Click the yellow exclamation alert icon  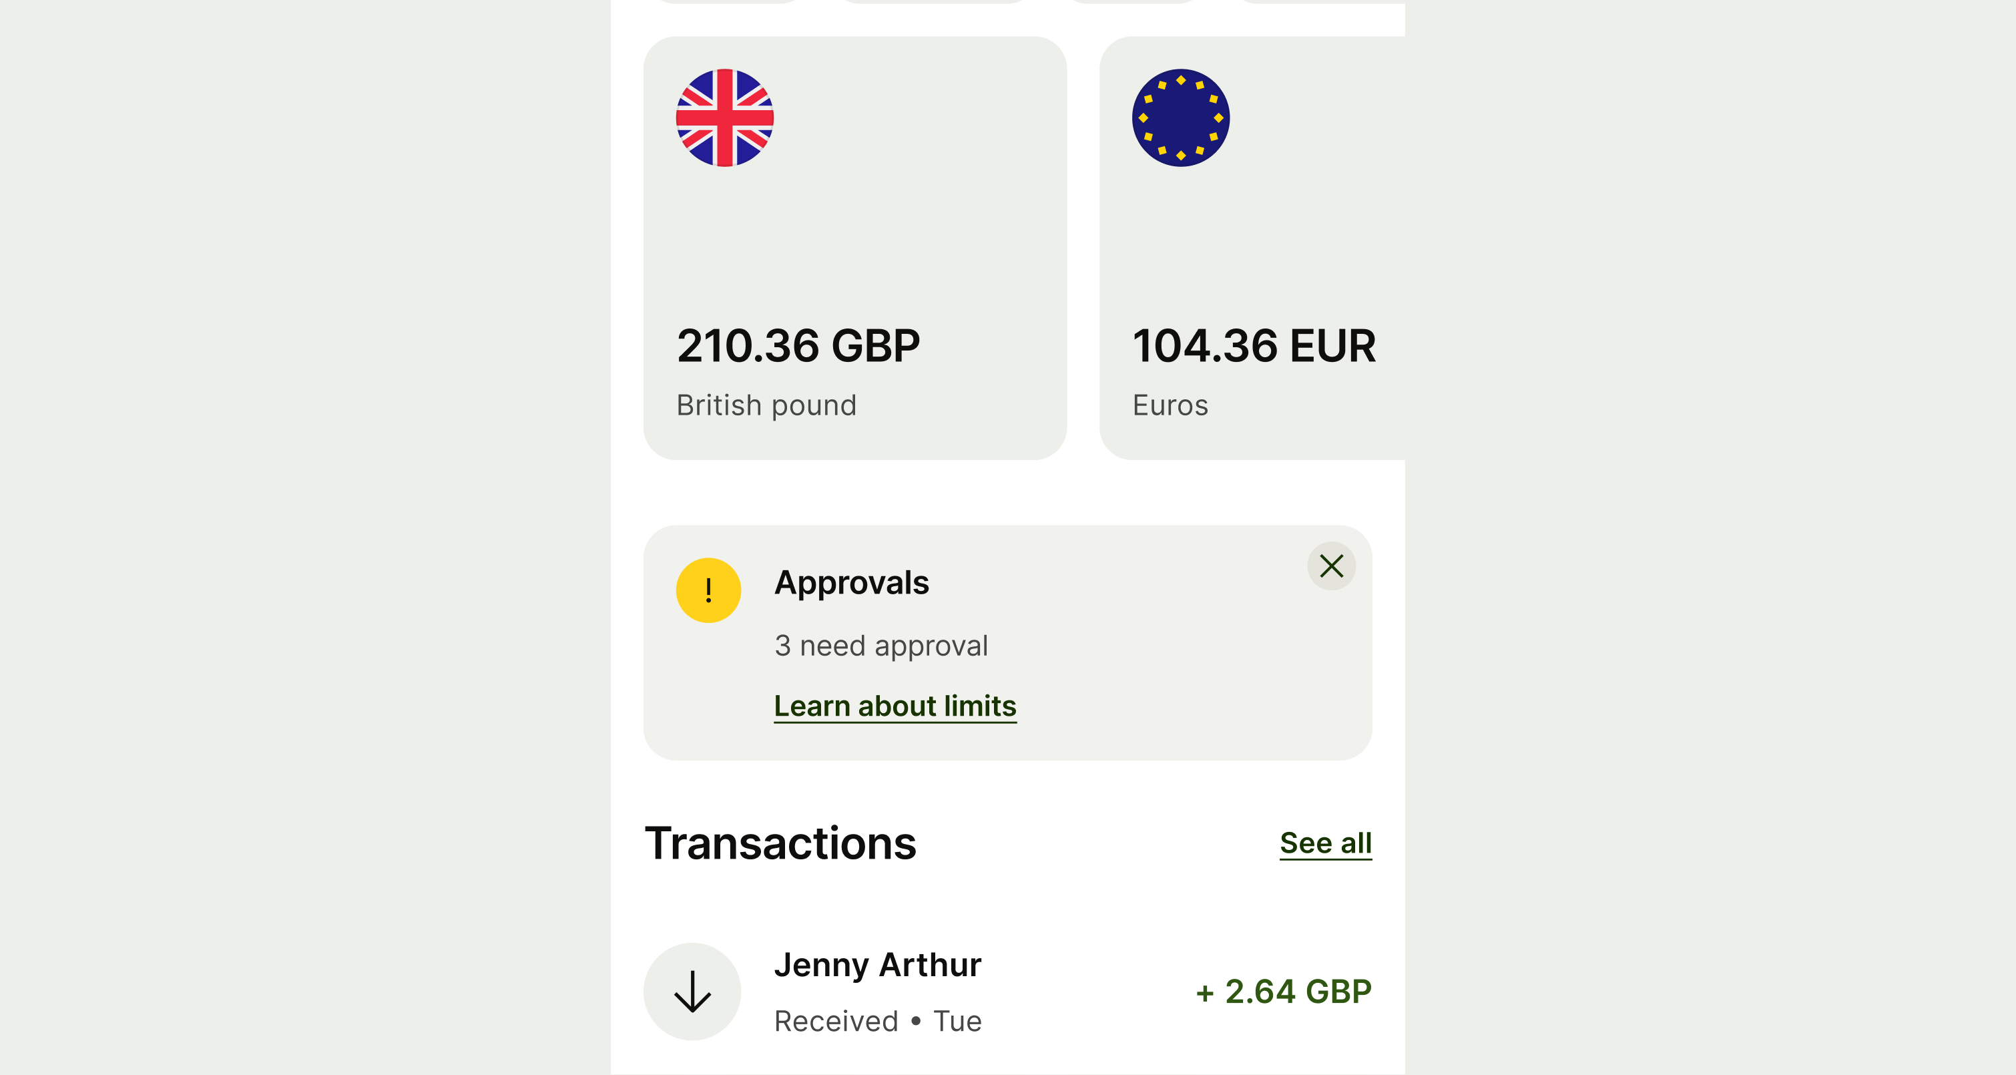pos(708,590)
